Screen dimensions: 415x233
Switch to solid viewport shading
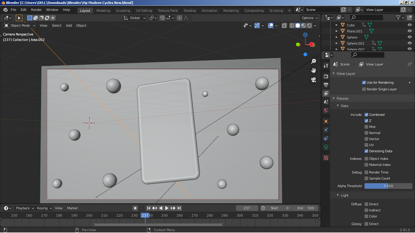pos(297,26)
